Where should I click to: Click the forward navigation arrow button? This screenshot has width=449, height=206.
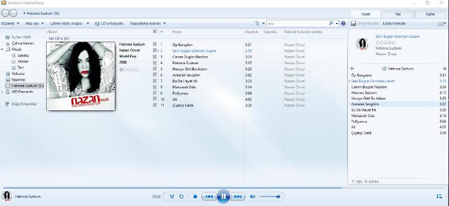pyautogui.click(x=13, y=13)
